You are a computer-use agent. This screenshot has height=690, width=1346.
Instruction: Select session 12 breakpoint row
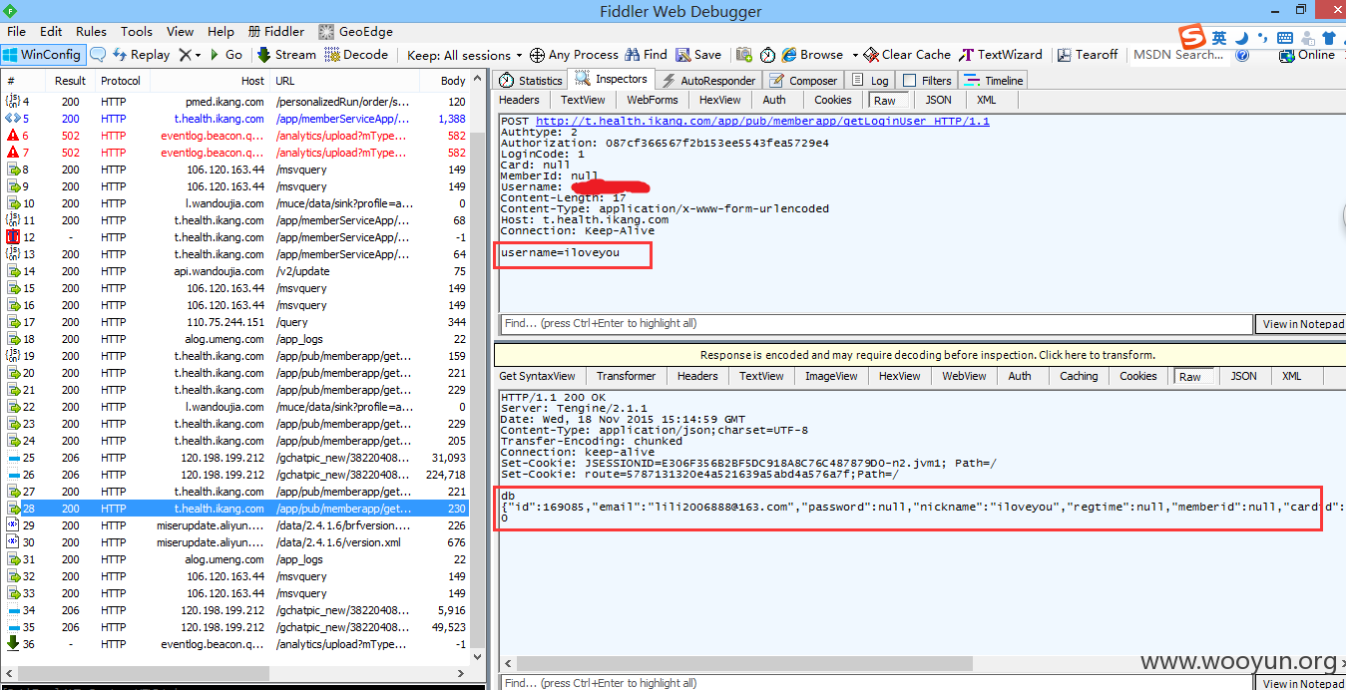236,237
